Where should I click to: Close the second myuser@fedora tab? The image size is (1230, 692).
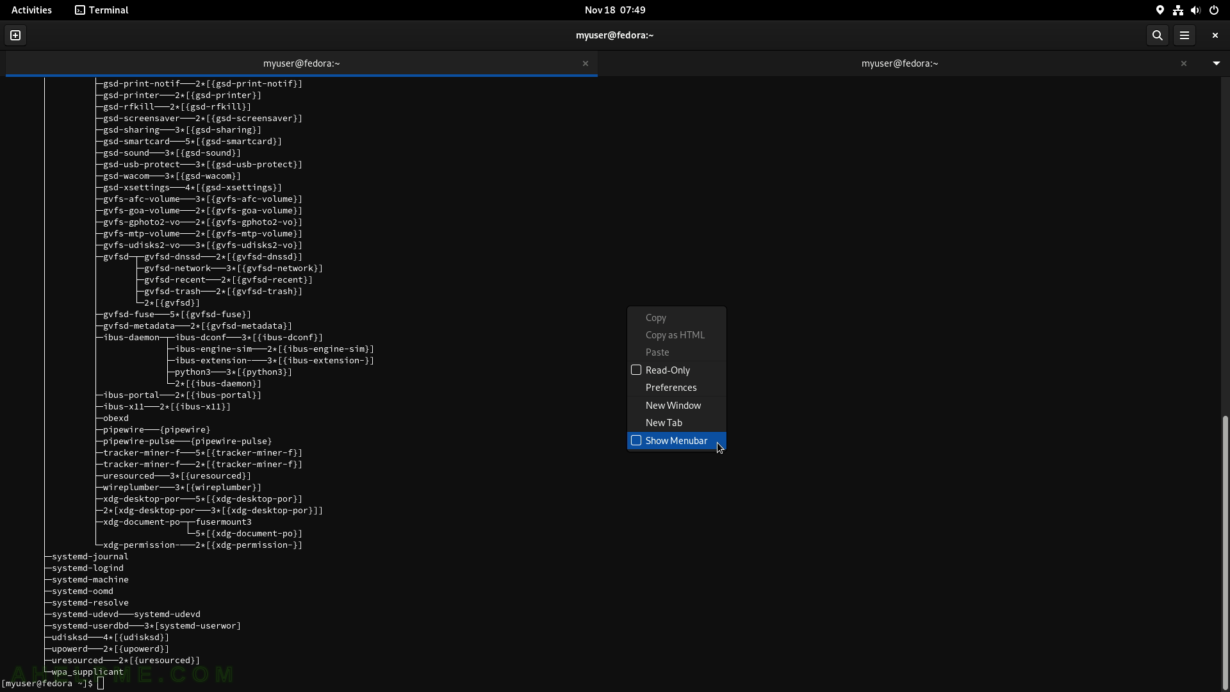pyautogui.click(x=1184, y=63)
